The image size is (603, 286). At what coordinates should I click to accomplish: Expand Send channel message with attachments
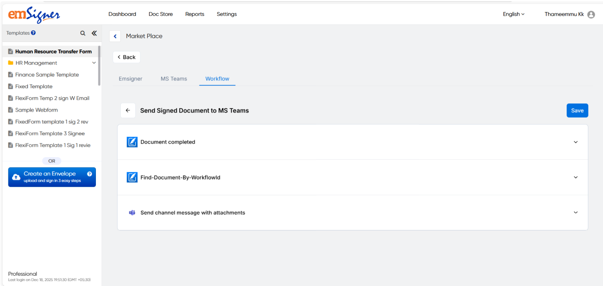click(575, 213)
